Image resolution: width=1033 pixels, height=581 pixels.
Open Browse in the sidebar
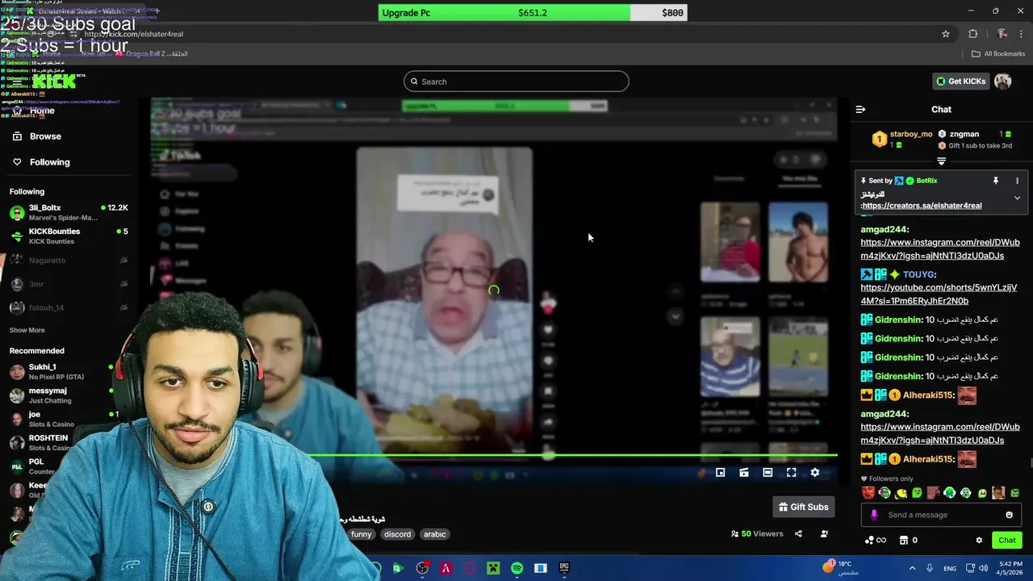(x=45, y=136)
